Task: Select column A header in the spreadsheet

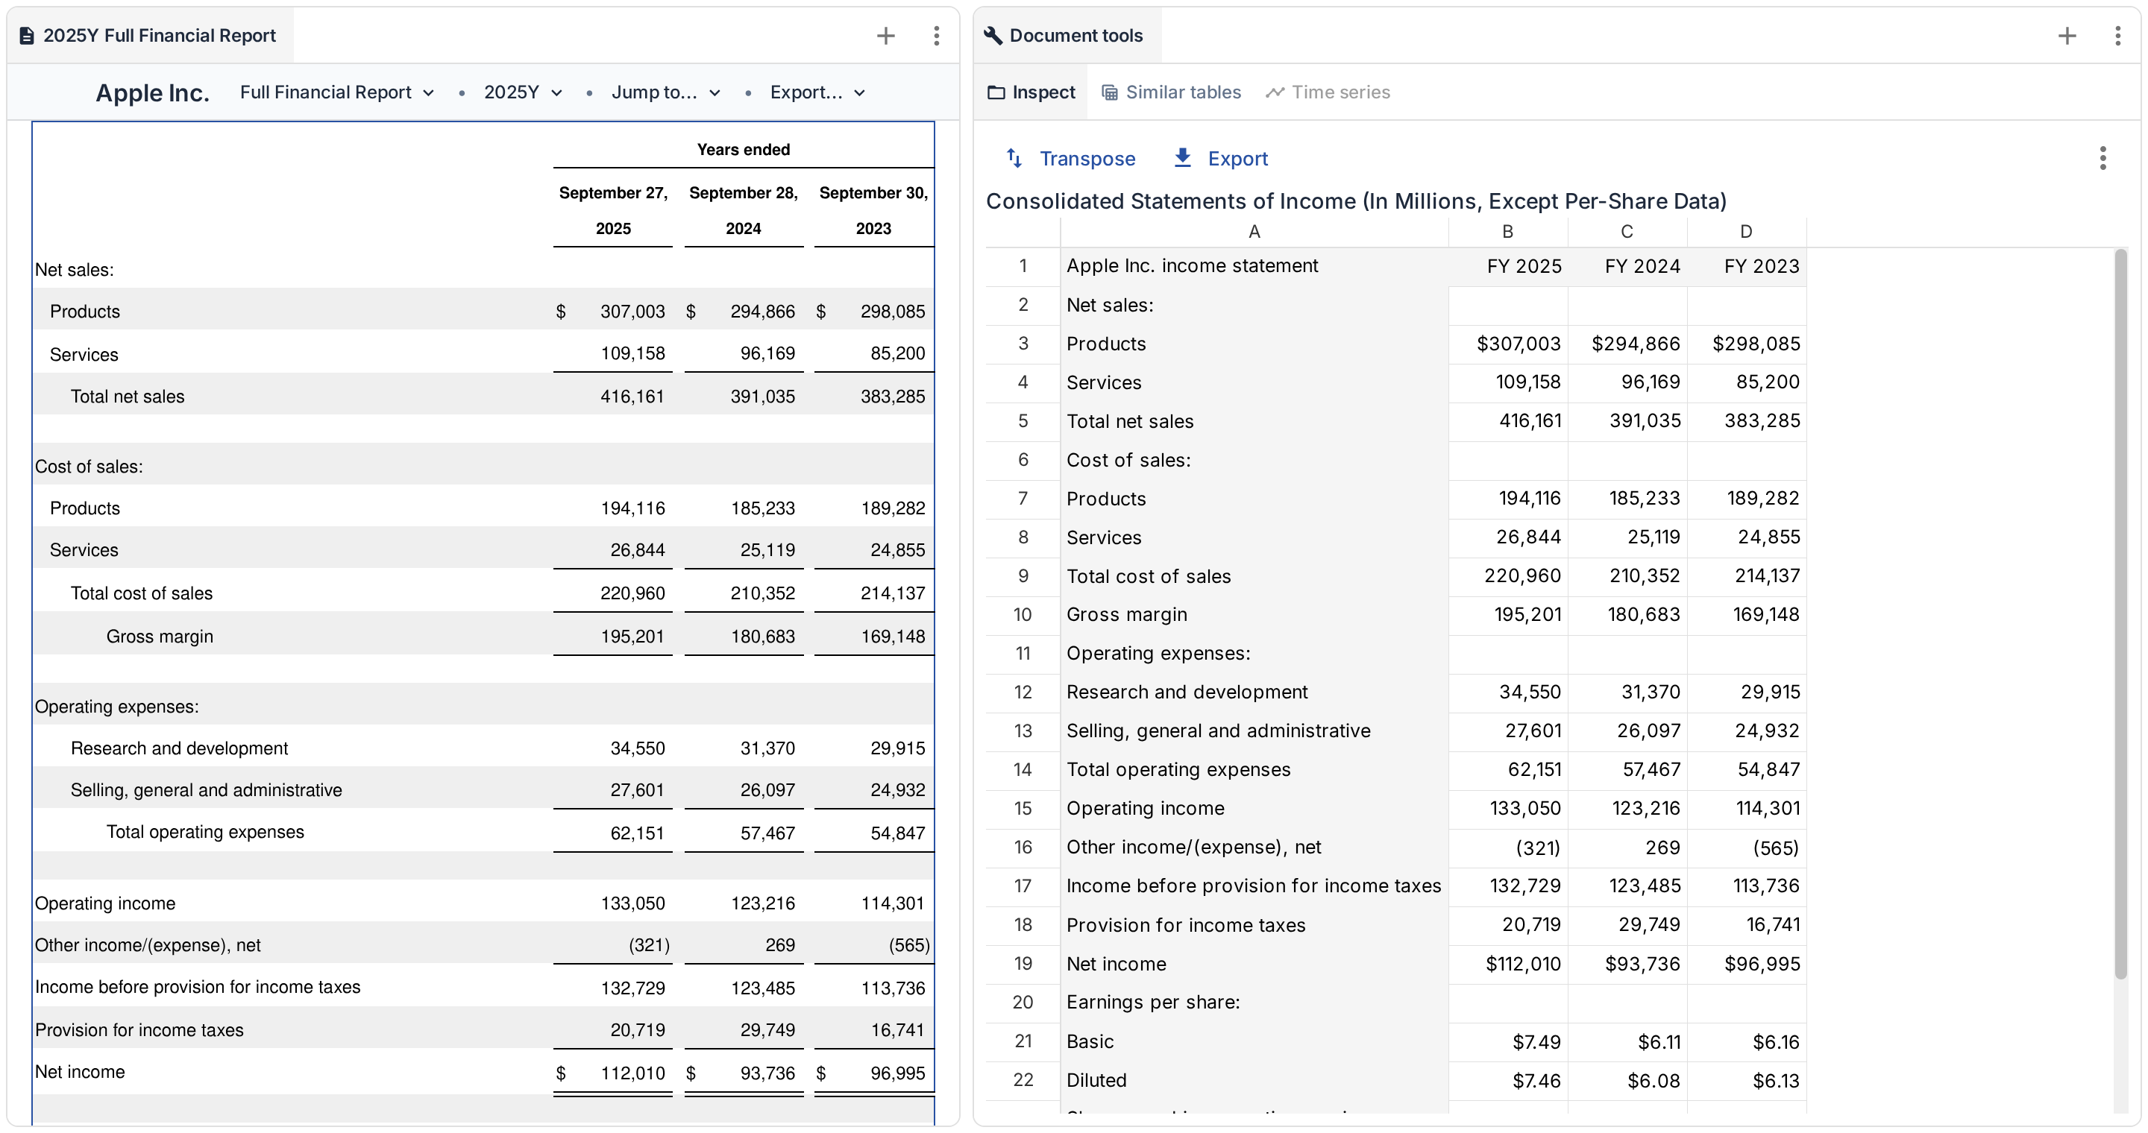Action: (x=1254, y=232)
